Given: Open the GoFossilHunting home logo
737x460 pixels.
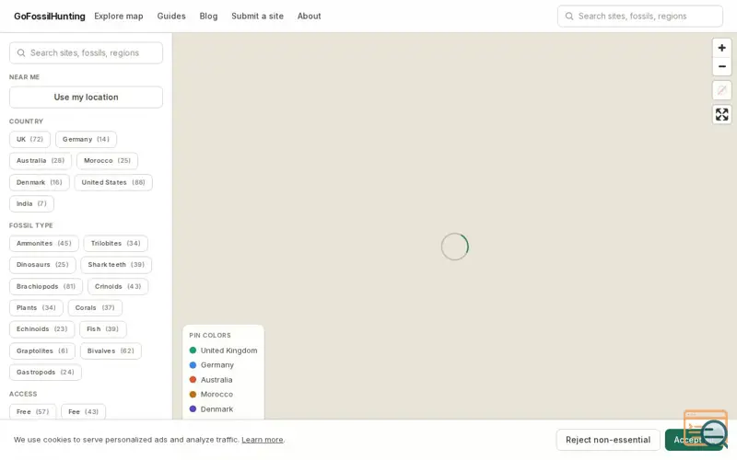Looking at the screenshot, I should click(50, 17).
